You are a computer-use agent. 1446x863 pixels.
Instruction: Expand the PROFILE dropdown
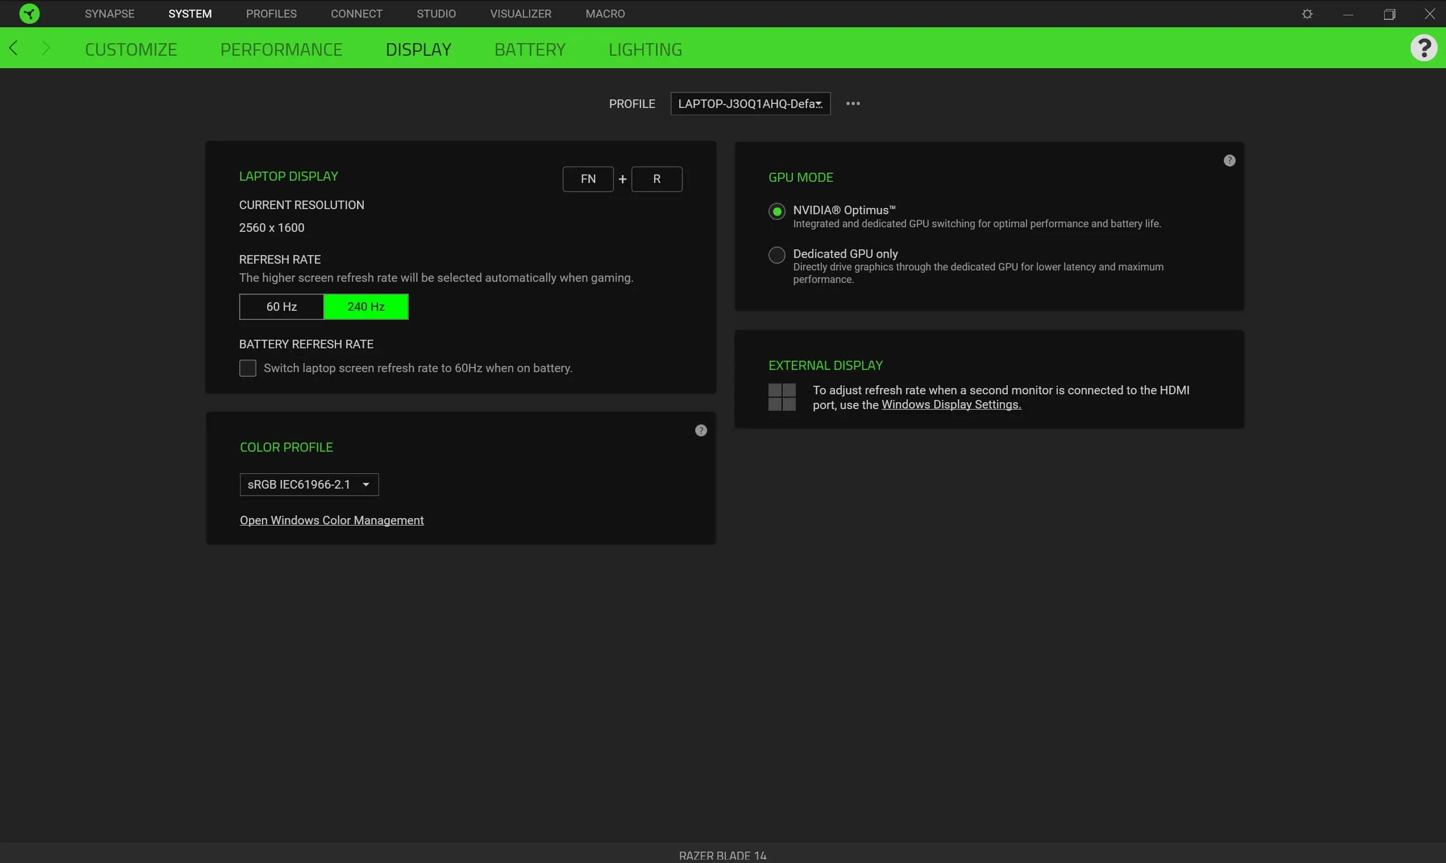point(750,103)
